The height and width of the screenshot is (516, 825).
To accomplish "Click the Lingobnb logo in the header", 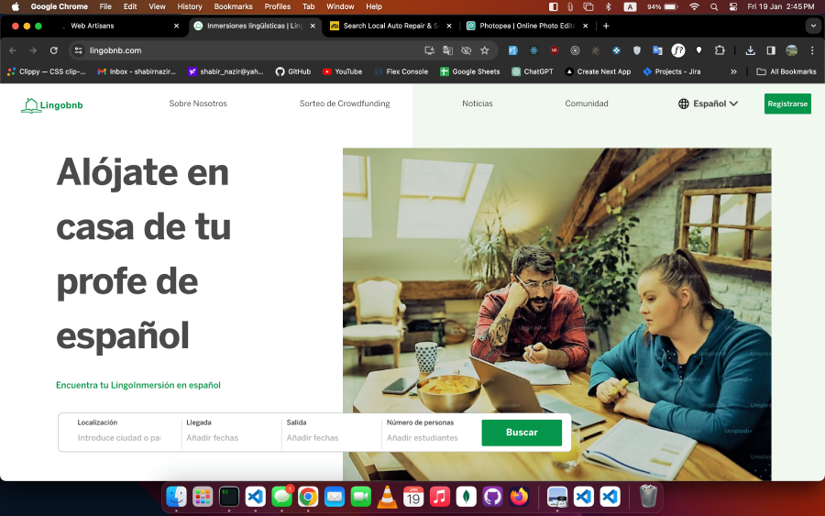I will [52, 105].
